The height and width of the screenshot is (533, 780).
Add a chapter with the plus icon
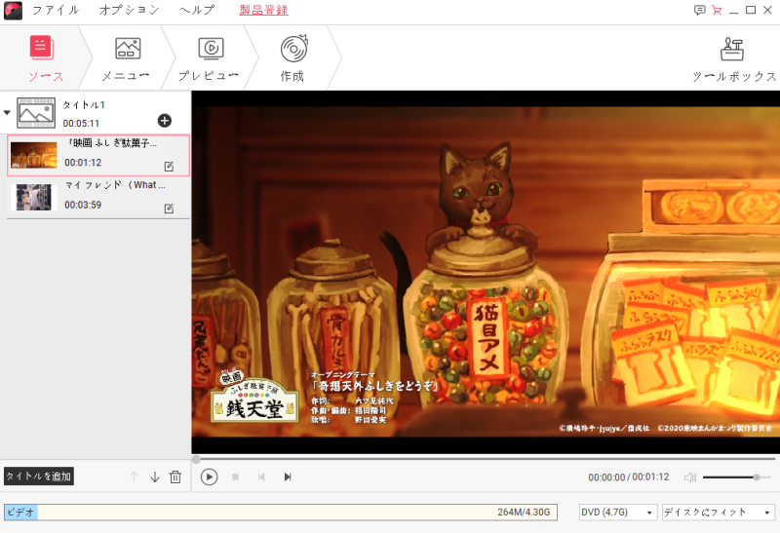tap(165, 121)
